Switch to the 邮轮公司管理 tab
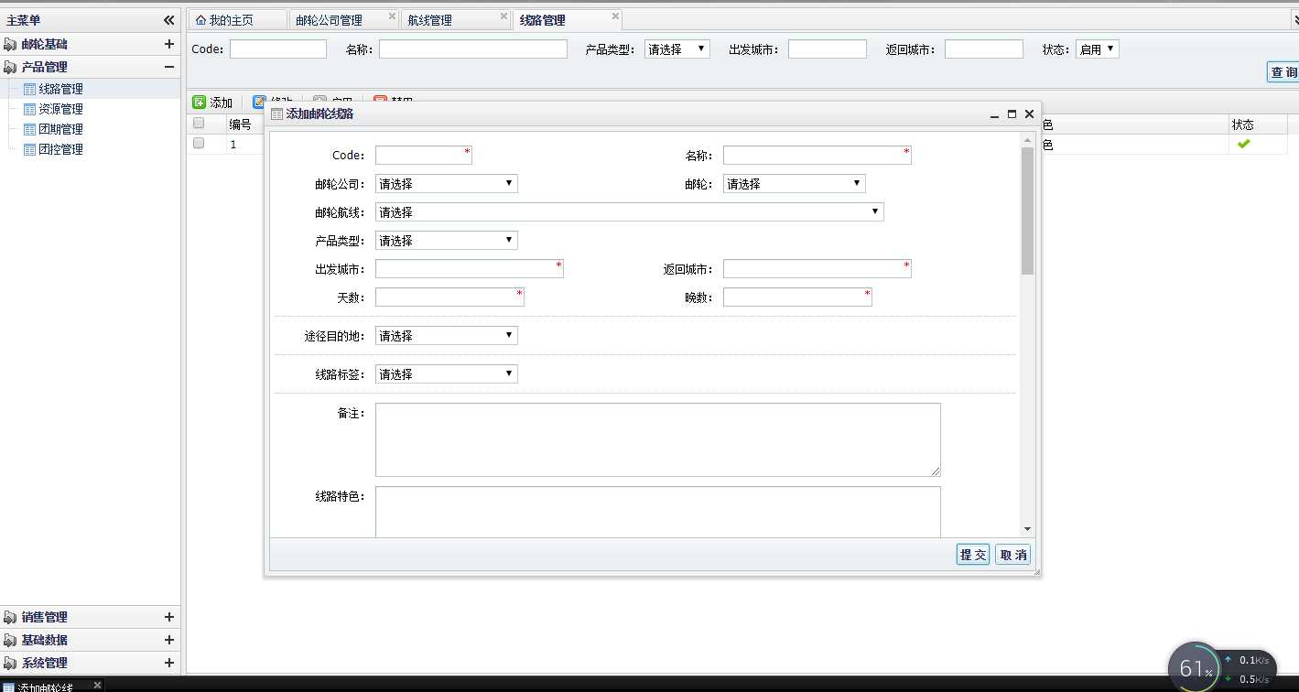This screenshot has width=1299, height=692. 343,19
